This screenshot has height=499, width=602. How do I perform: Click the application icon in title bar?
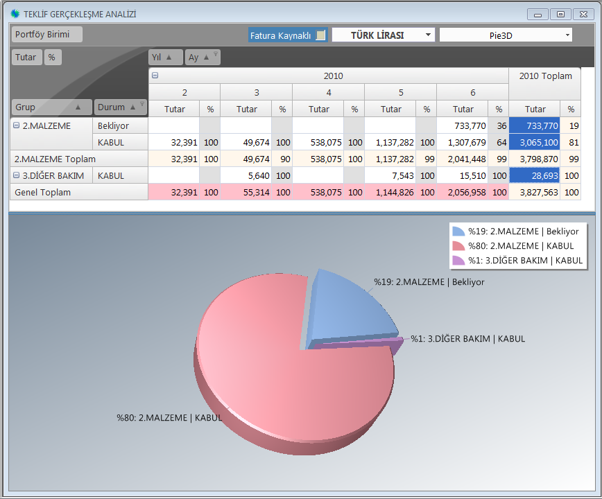[15, 14]
